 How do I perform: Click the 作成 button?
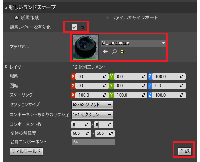pos(185,151)
